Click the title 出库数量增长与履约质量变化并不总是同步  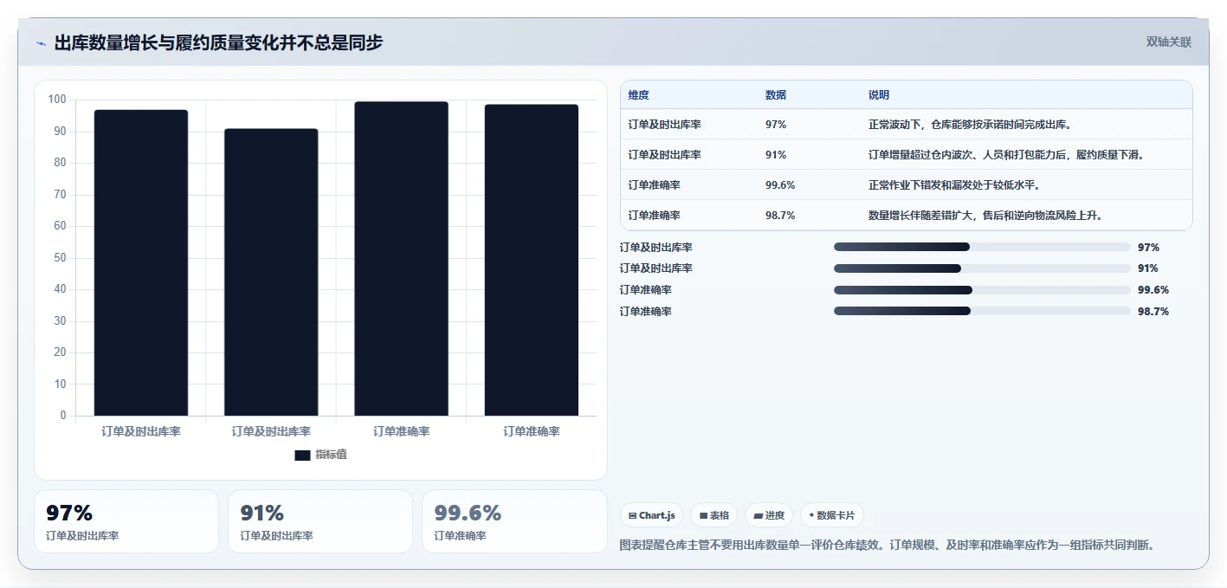pyautogui.click(x=218, y=42)
